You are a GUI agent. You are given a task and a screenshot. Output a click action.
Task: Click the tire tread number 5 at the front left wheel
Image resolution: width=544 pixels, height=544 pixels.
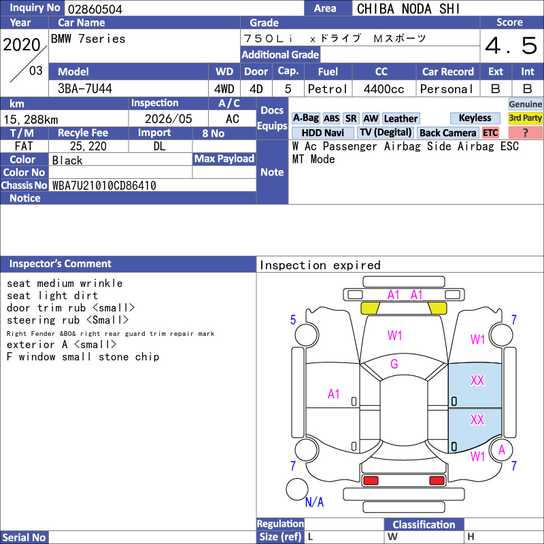293,320
